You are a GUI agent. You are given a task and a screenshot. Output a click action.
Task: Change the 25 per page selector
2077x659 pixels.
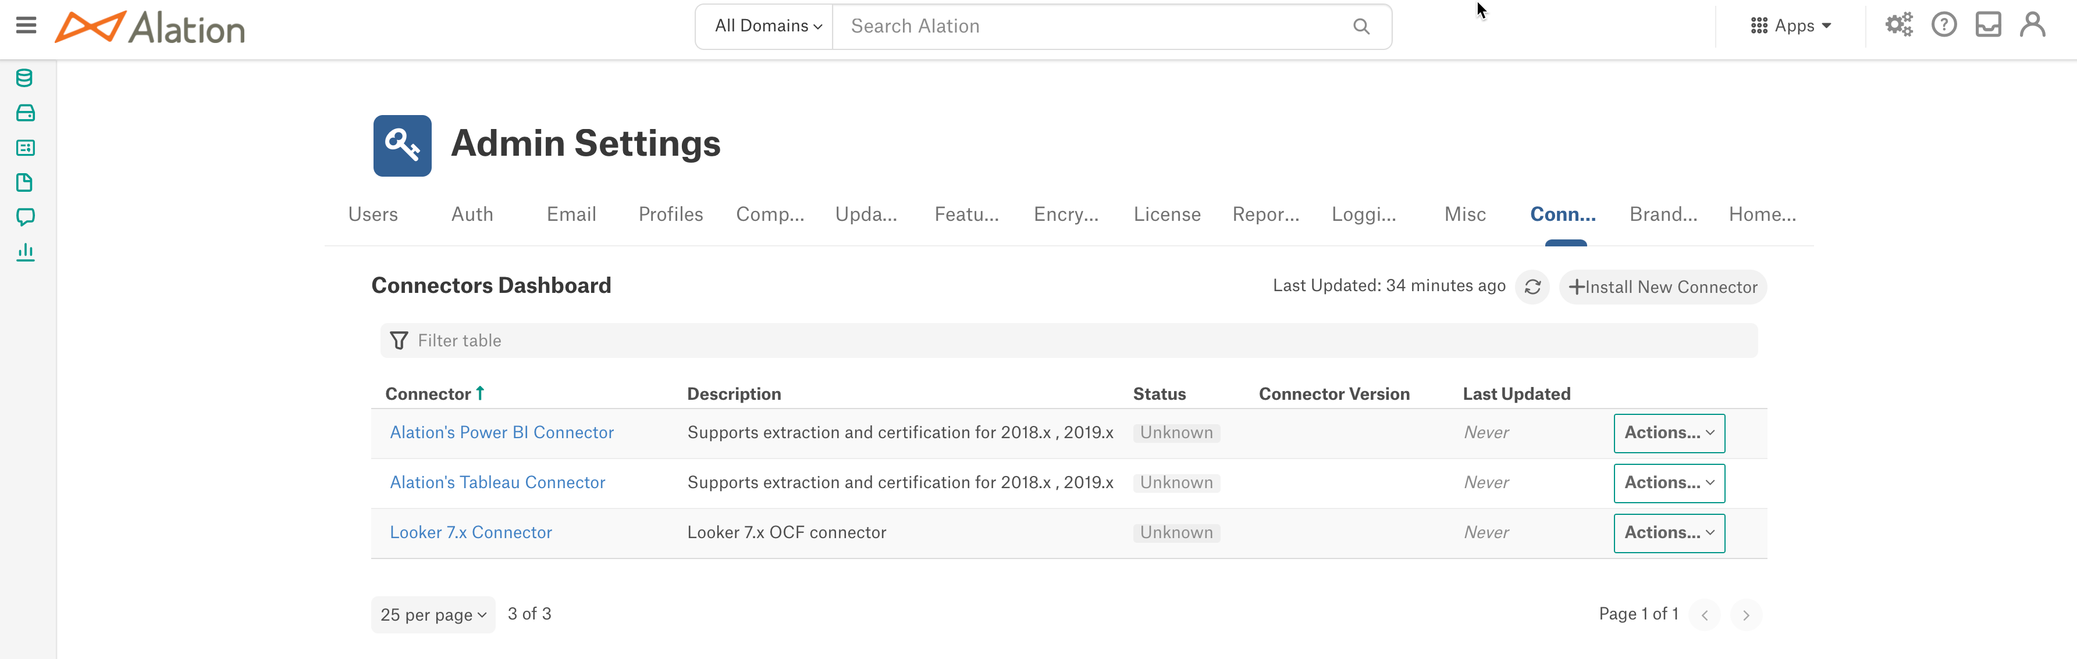point(433,615)
